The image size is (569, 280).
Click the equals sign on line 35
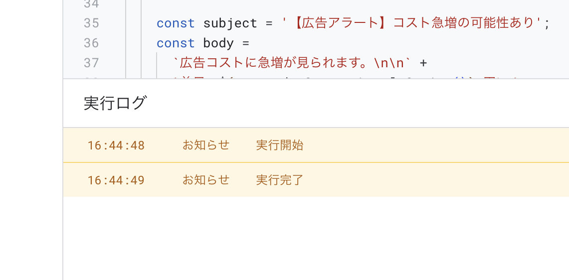[269, 23]
